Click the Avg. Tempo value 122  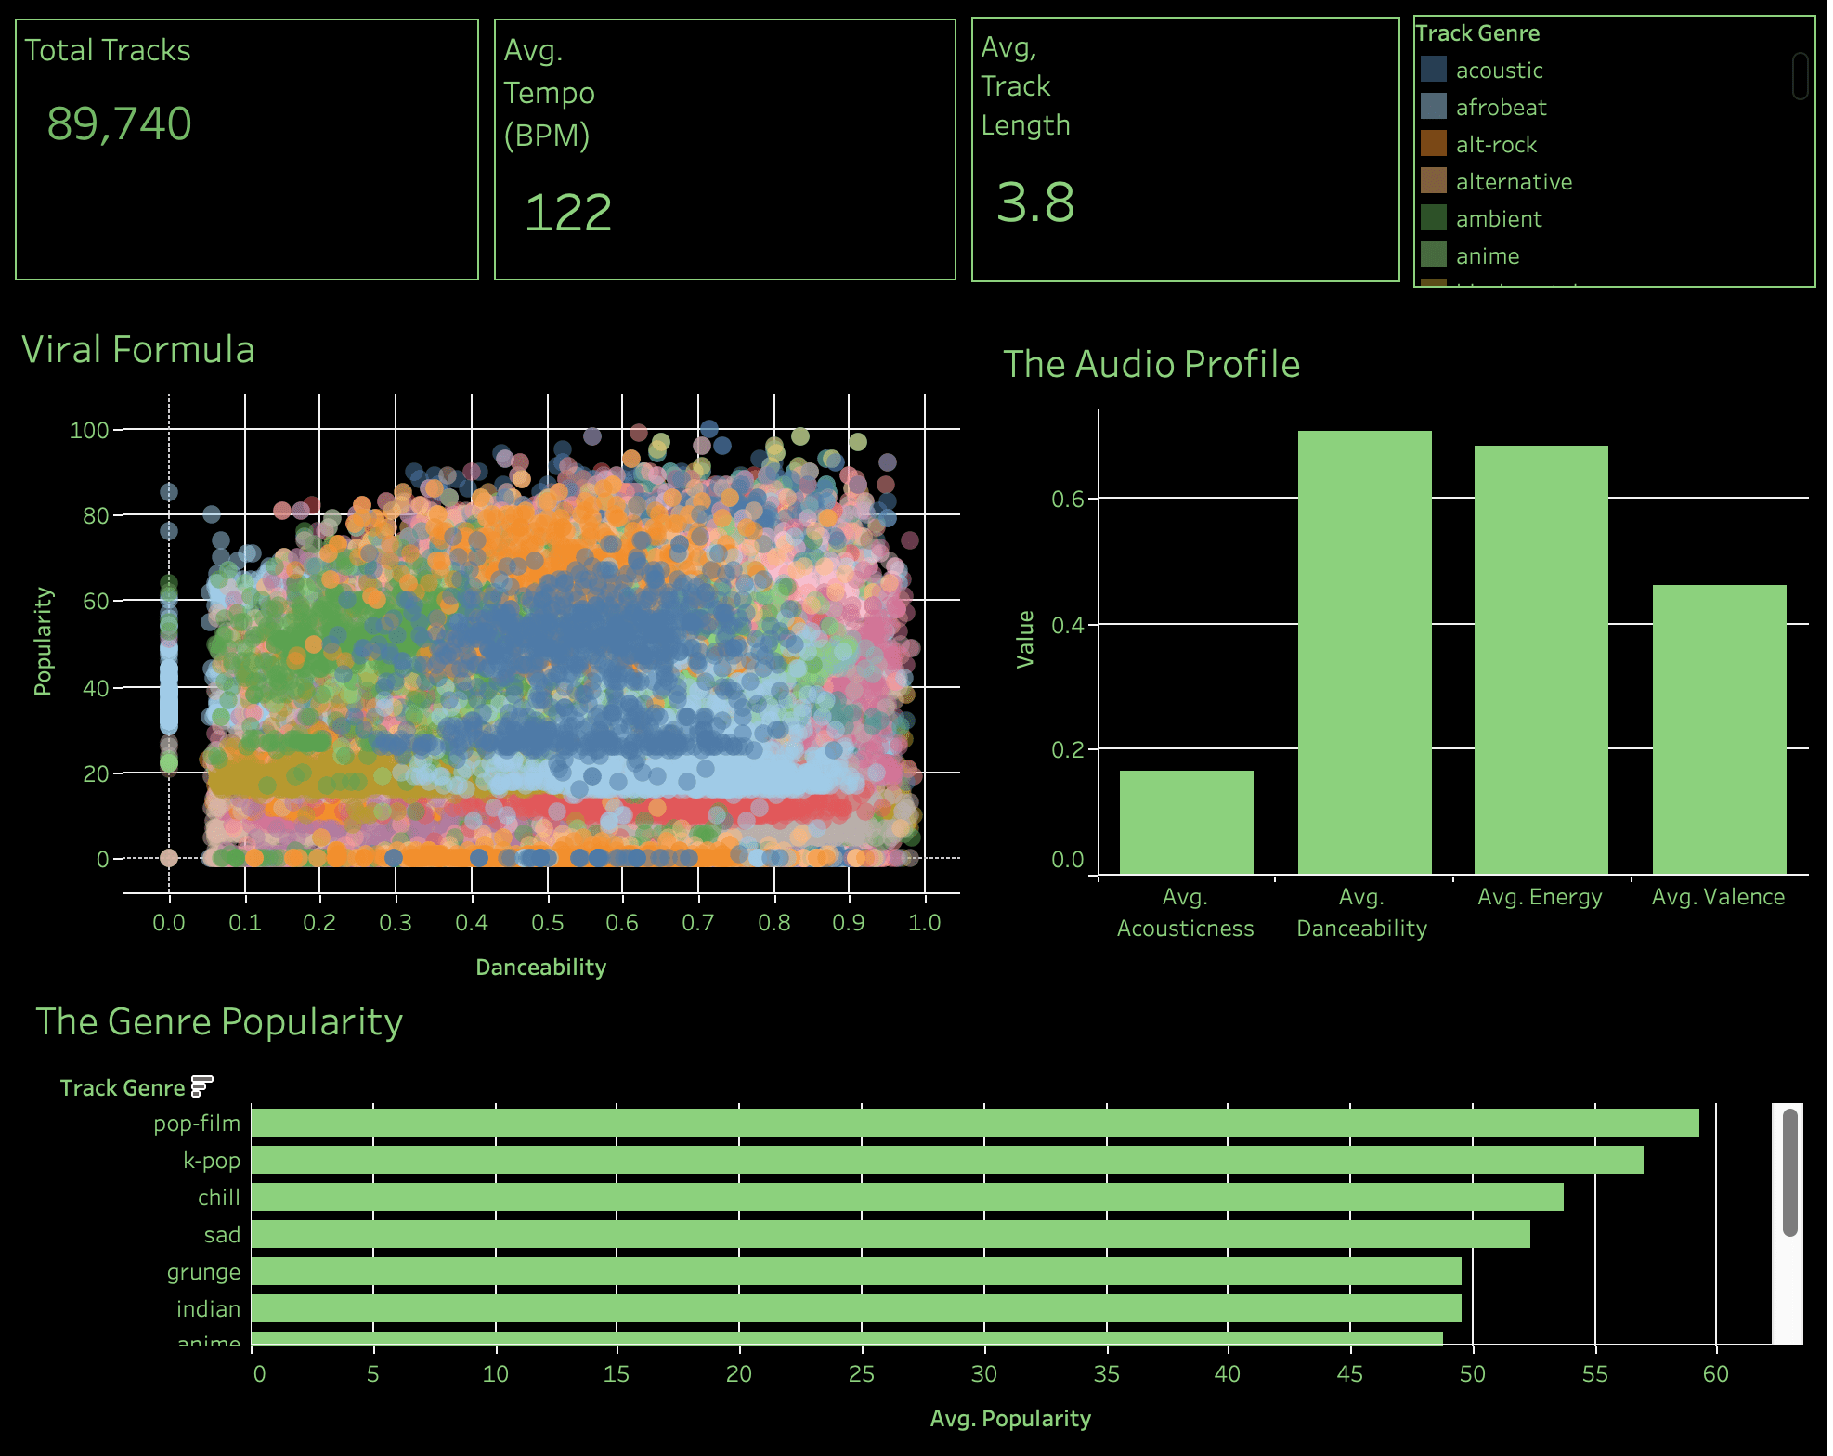coord(568,213)
